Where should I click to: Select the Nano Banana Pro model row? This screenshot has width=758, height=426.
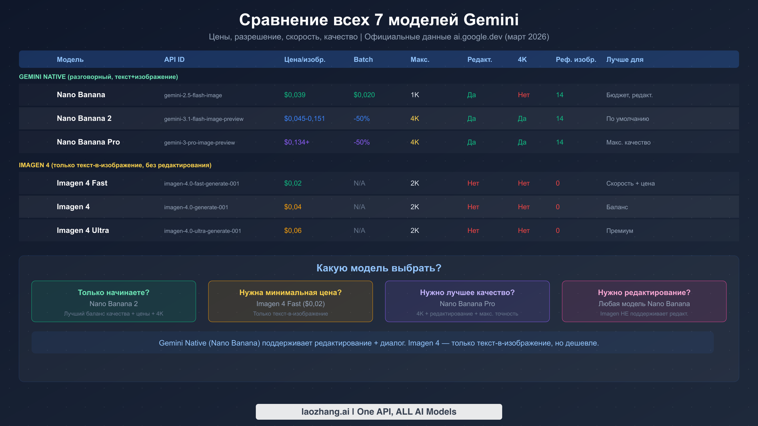point(379,142)
